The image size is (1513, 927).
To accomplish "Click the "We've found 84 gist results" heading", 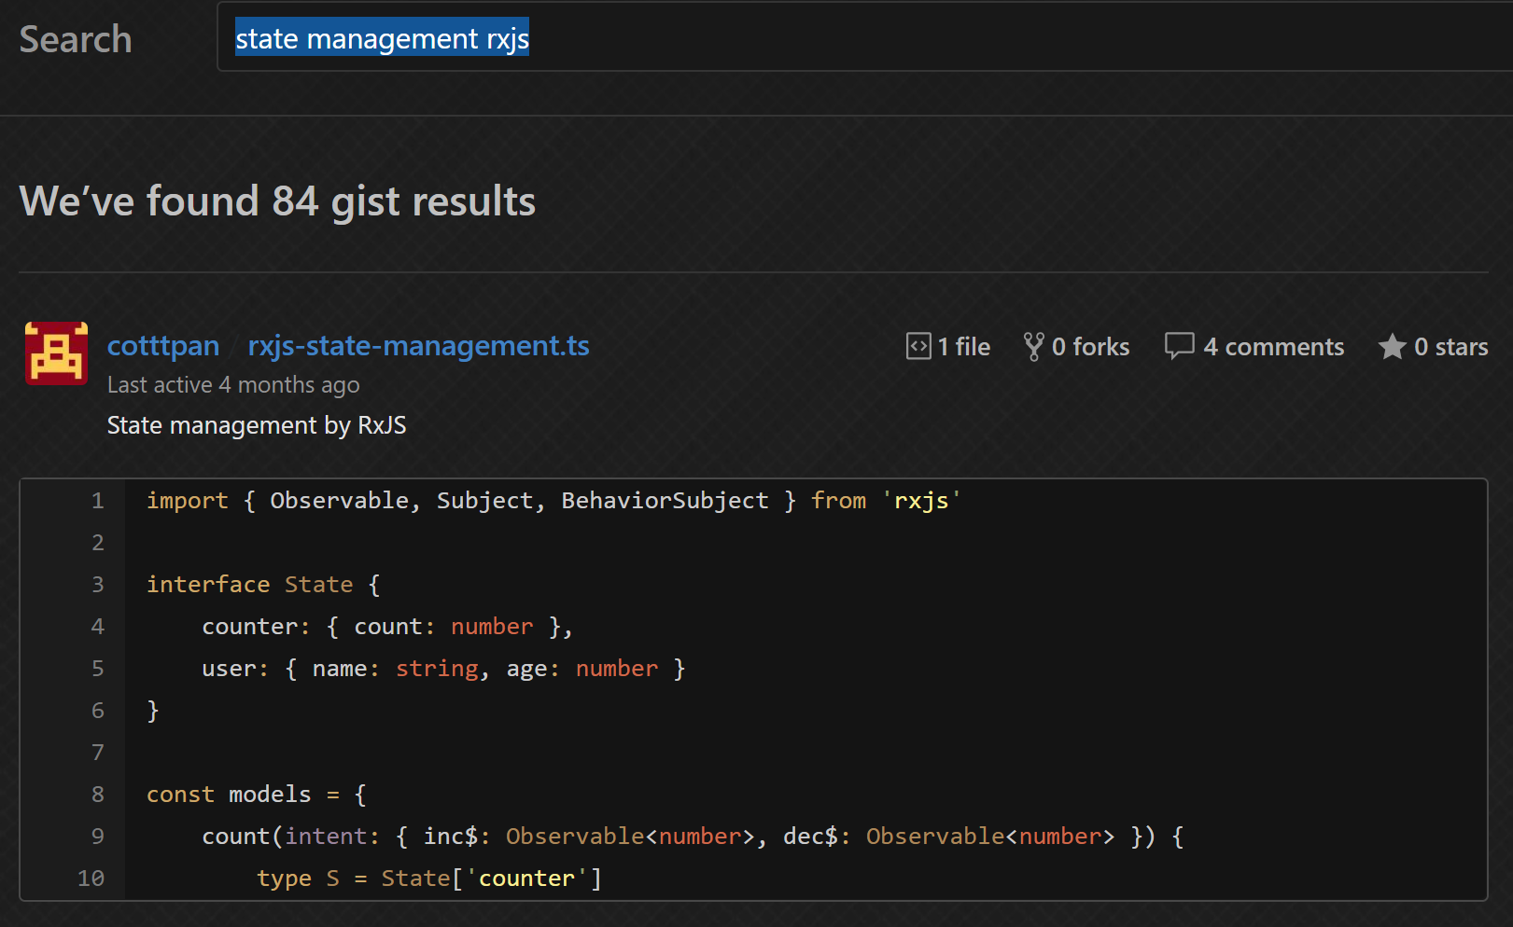I will click(x=277, y=201).
